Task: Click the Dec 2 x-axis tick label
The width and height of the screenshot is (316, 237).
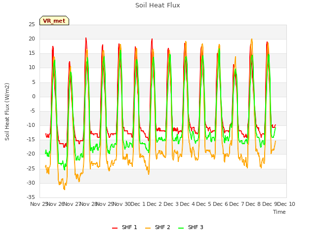Action: (x=155, y=204)
